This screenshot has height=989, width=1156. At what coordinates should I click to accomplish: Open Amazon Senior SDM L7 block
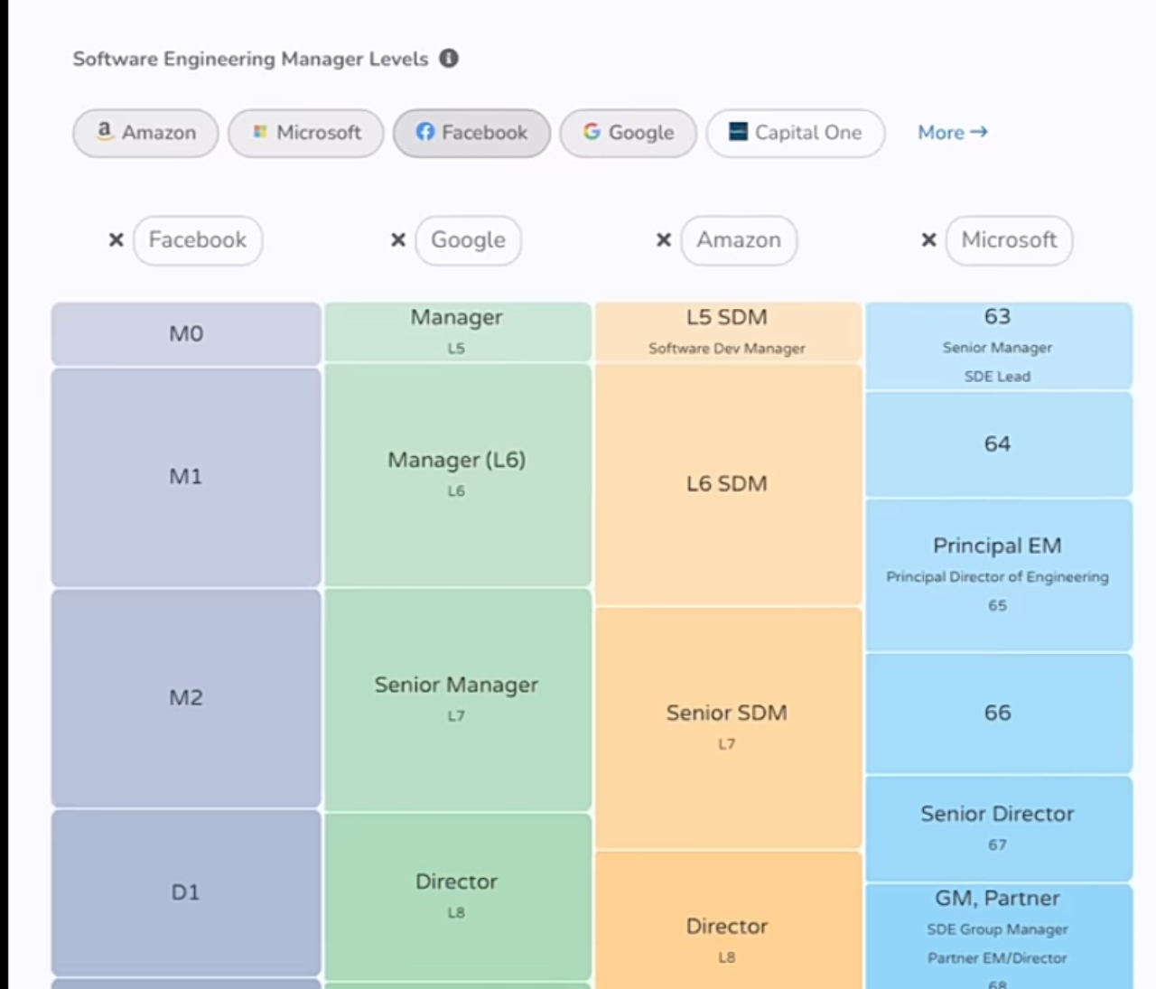pos(727,727)
